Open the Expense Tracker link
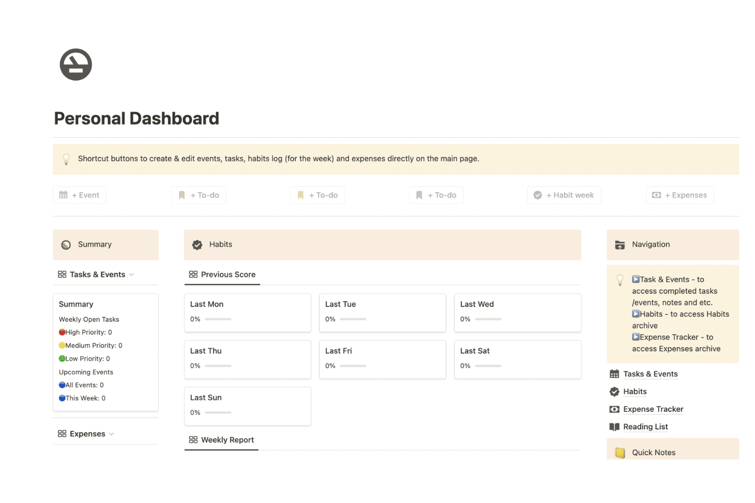 coord(653,409)
